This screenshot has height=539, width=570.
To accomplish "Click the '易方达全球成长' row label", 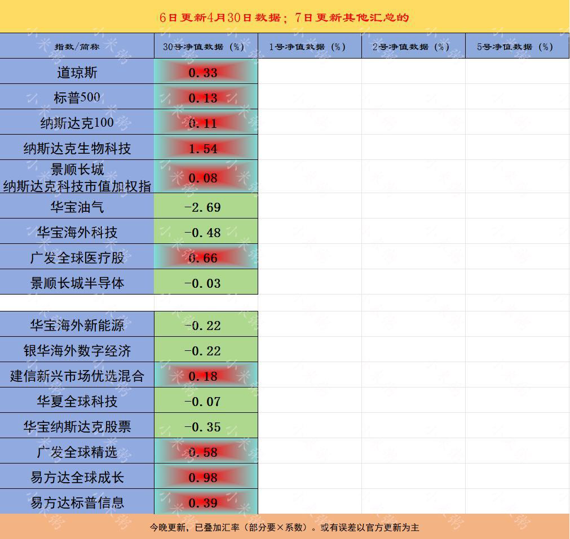I will pos(77,476).
